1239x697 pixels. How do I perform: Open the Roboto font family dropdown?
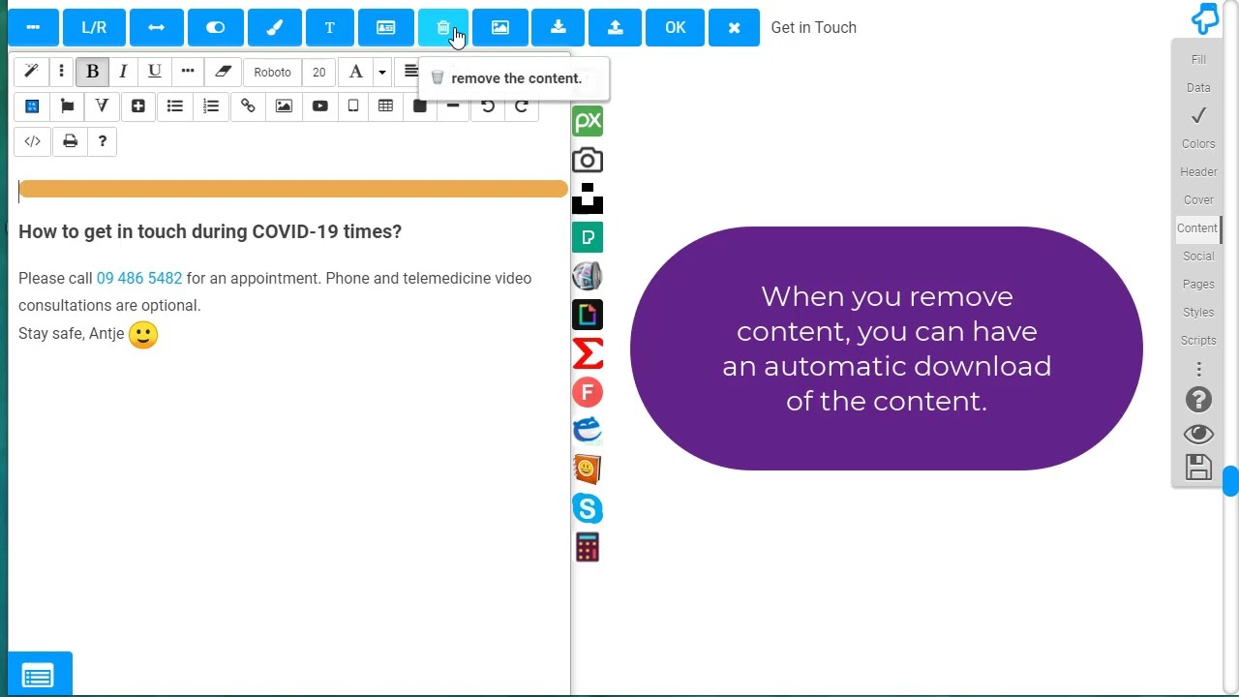[272, 72]
